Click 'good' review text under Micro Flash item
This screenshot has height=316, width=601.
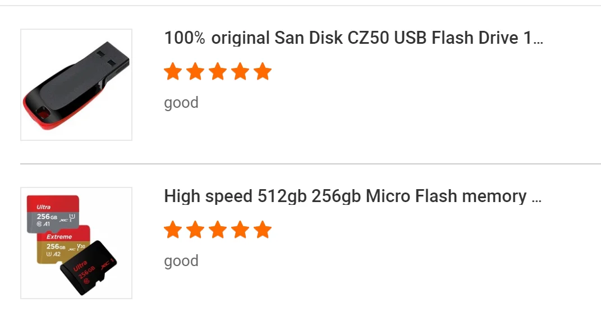pyautogui.click(x=181, y=261)
